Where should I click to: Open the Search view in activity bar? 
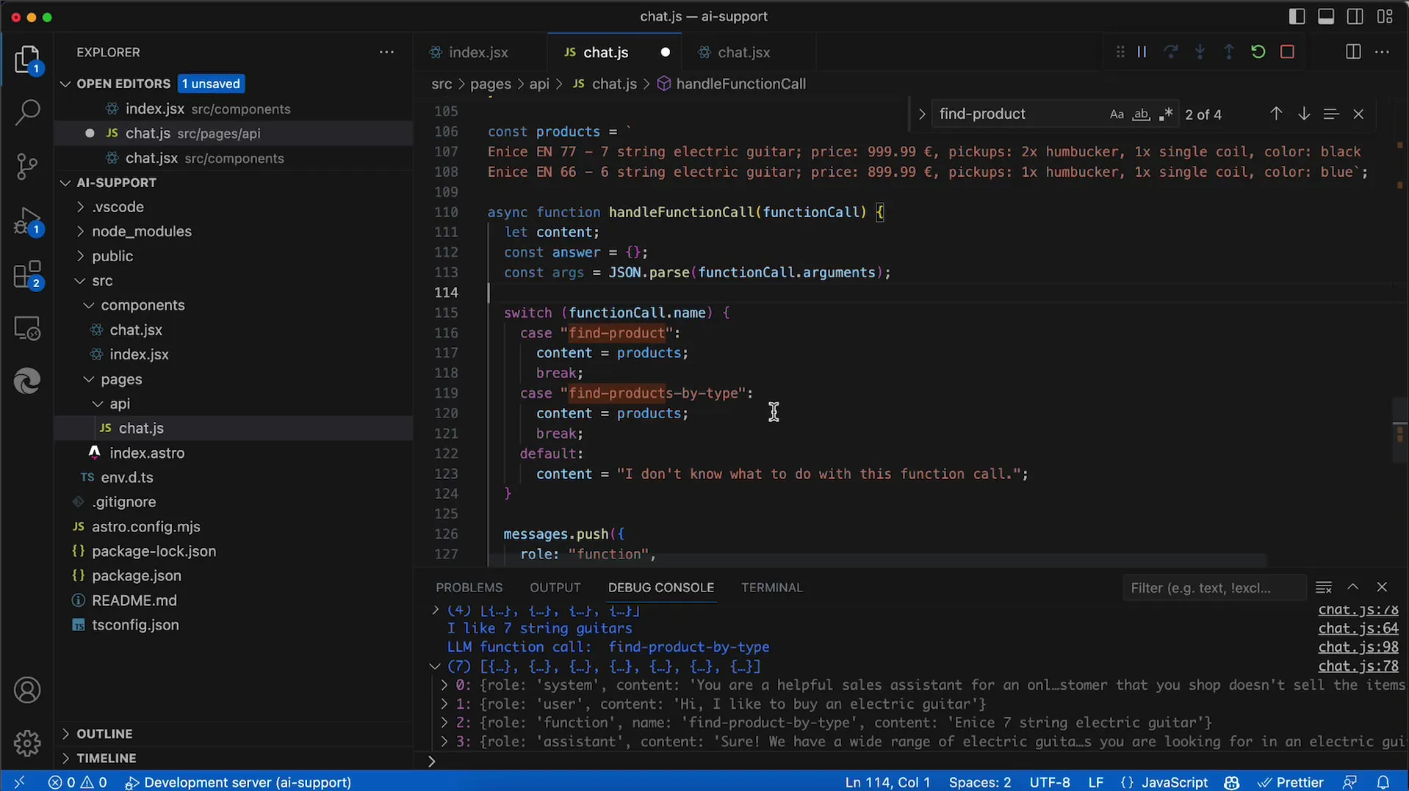click(27, 112)
